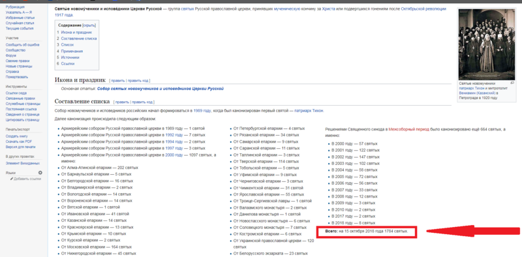The height and width of the screenshot is (257, 522).
Task: Follow the Межсоборный период red link
Action: coord(409,129)
